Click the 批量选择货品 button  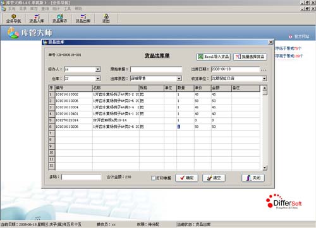click(x=250, y=57)
